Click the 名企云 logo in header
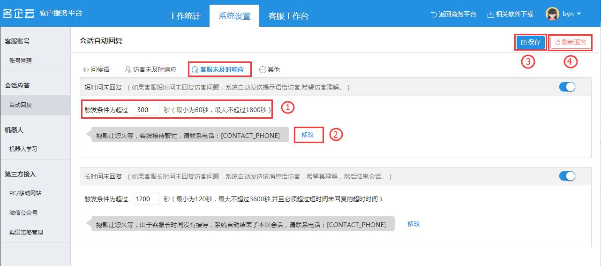The width and height of the screenshot is (601, 266). click(x=18, y=13)
